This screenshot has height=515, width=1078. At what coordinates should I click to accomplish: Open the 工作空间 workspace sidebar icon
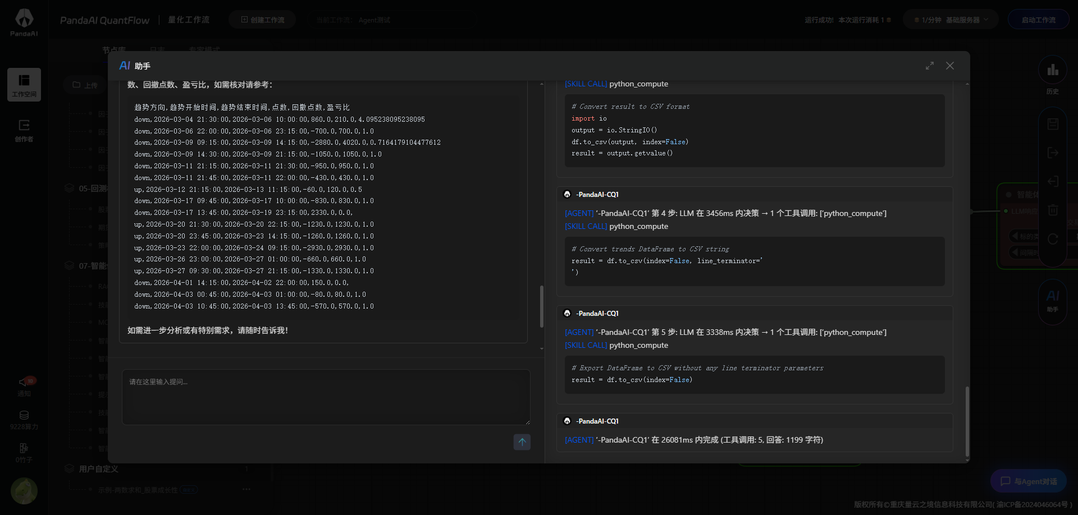coord(24,84)
